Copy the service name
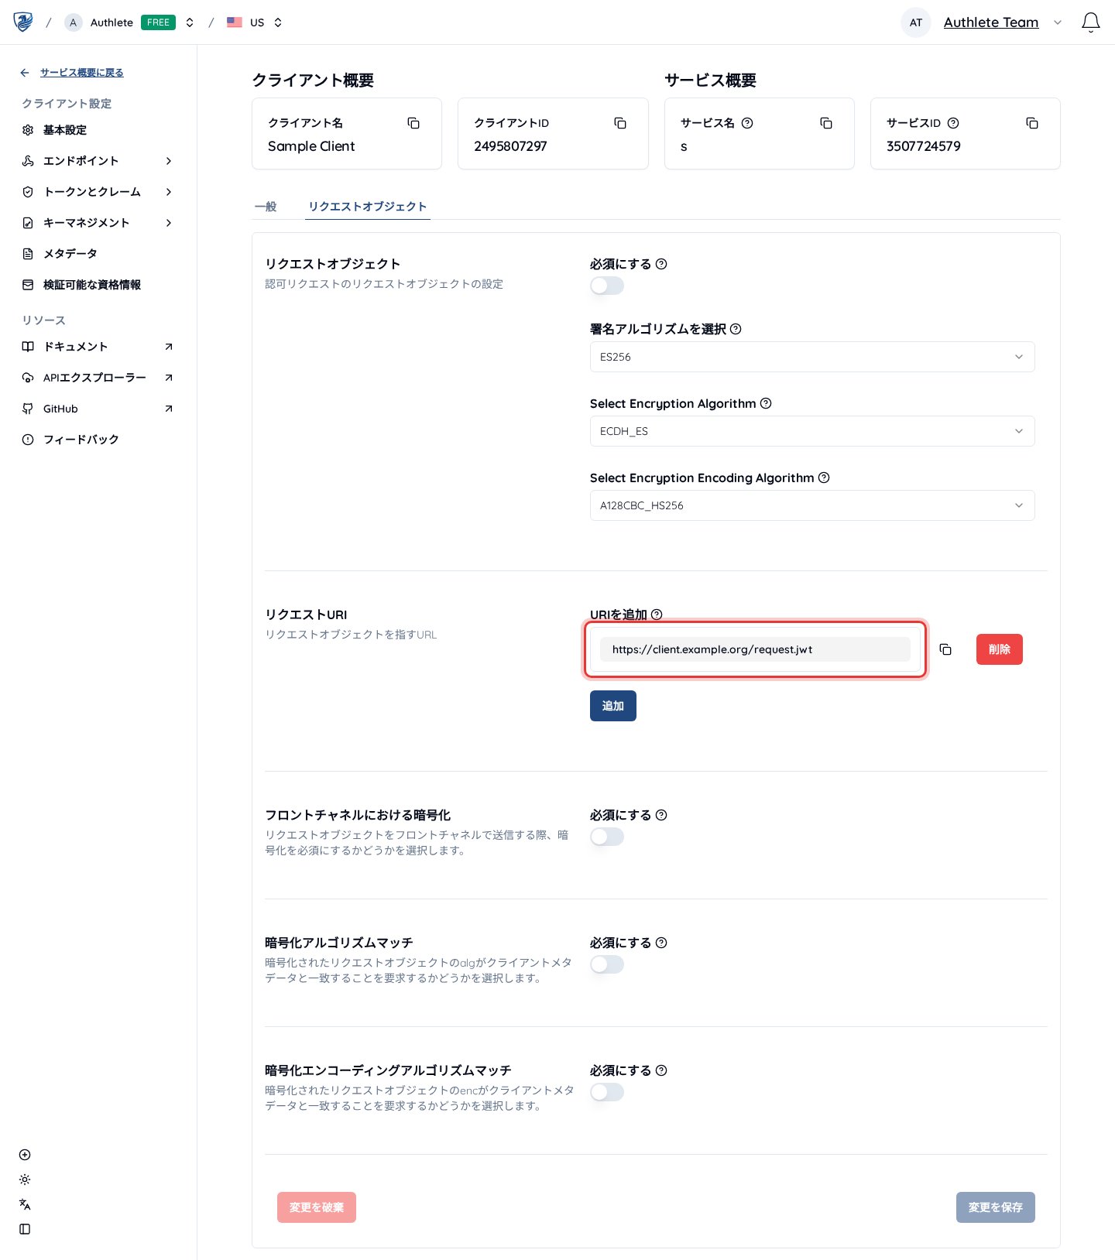 click(x=826, y=123)
